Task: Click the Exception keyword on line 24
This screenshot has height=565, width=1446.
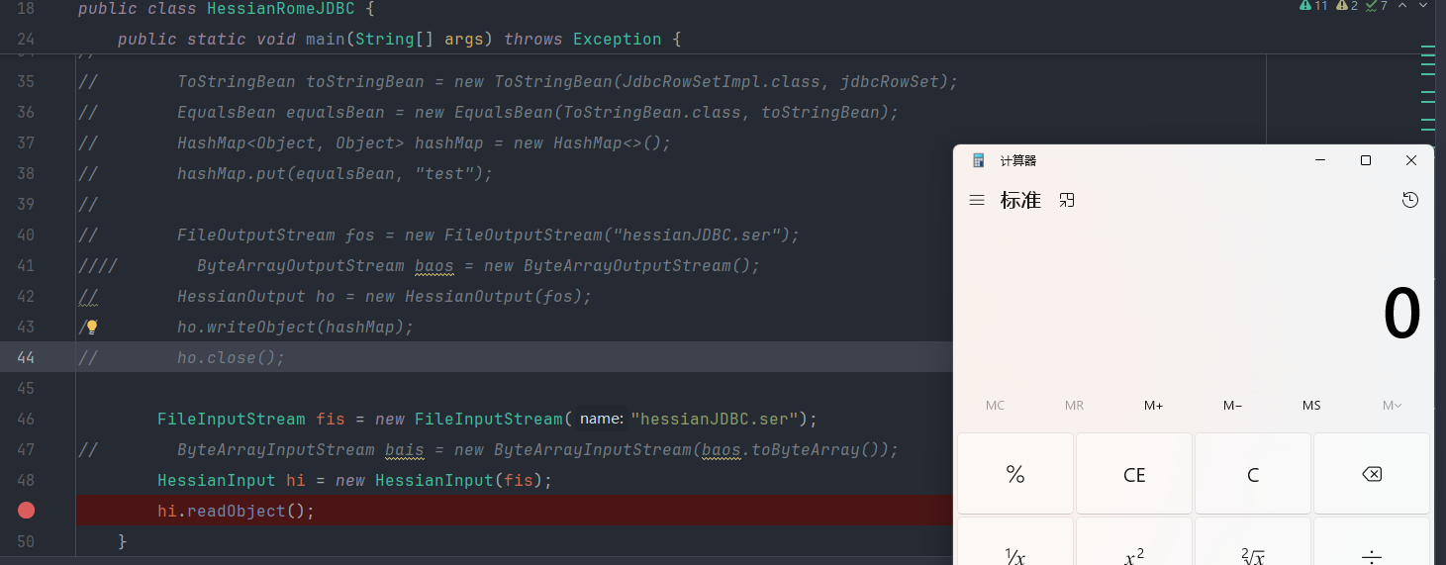Action: point(617,40)
